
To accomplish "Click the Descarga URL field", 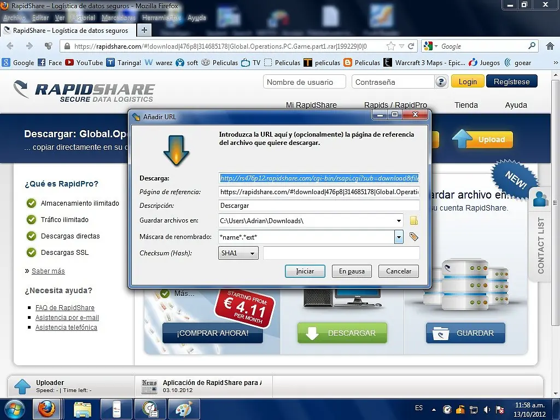I will (319, 178).
